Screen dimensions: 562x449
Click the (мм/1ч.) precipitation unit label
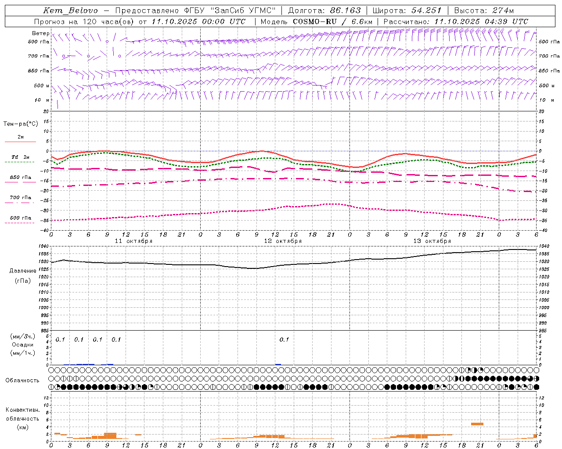[x=22, y=353]
